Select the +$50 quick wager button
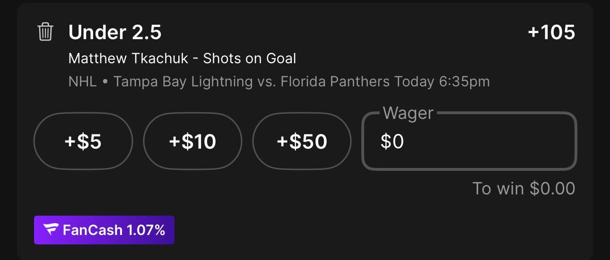Viewport: 610px width, 260px height. coord(302,141)
